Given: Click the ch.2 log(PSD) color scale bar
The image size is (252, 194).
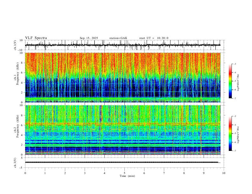Looking at the screenshot, I should point(230,133).
